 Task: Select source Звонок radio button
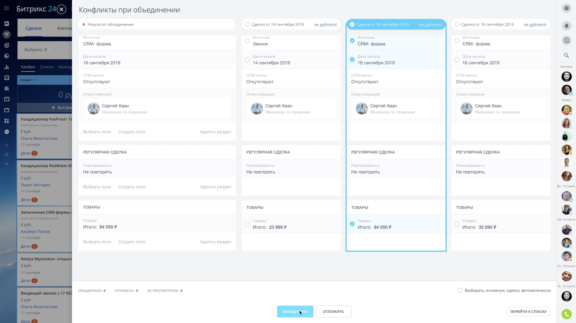coord(247,41)
